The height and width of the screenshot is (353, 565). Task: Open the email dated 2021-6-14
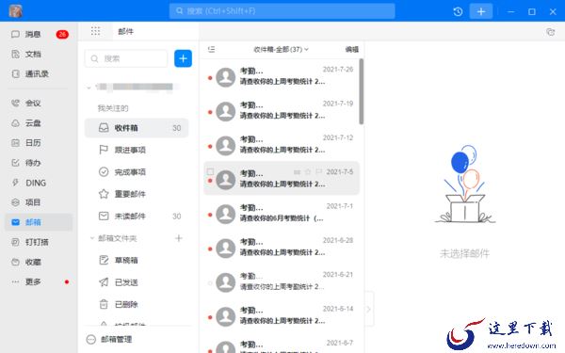[x=282, y=316]
